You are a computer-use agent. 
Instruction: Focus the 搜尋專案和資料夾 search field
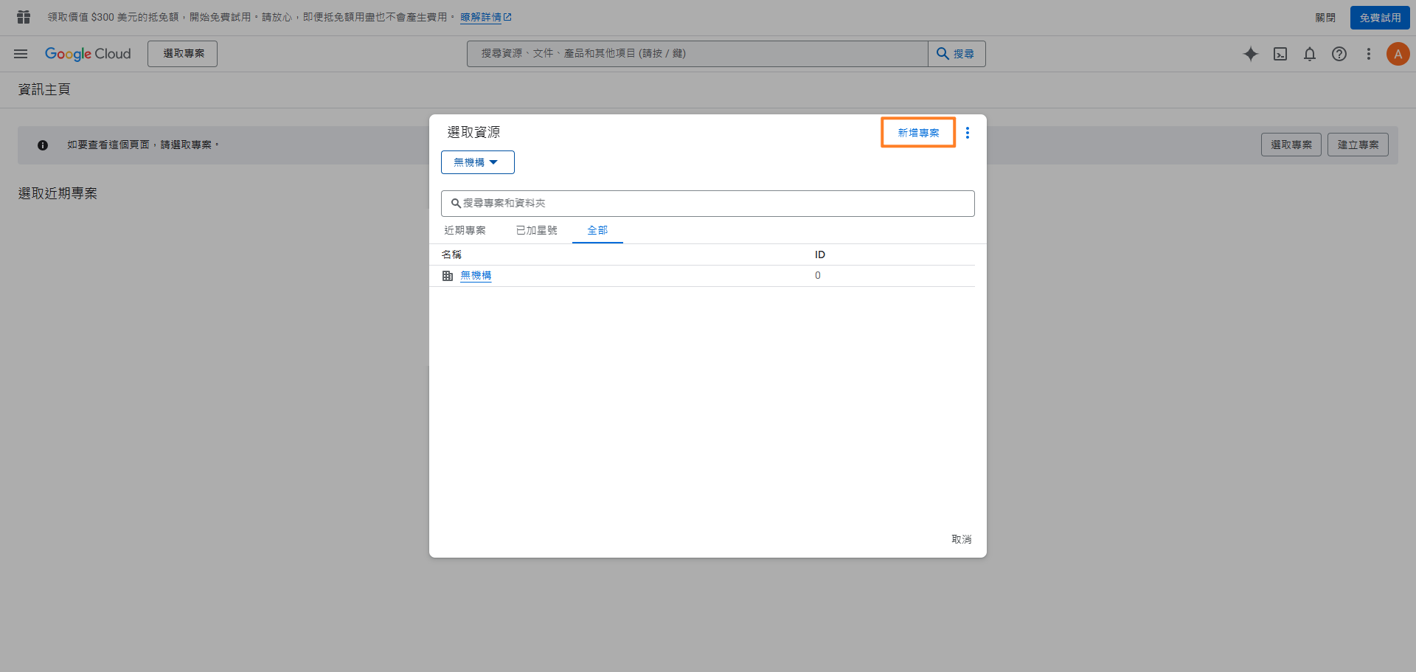(x=708, y=204)
